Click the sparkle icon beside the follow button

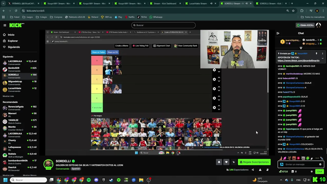click(x=233, y=162)
